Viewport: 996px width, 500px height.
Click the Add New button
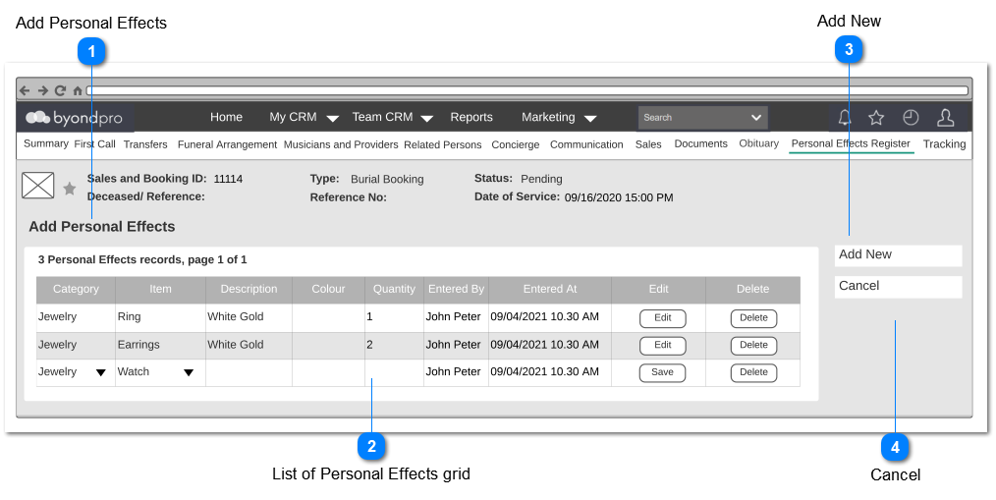click(x=898, y=255)
